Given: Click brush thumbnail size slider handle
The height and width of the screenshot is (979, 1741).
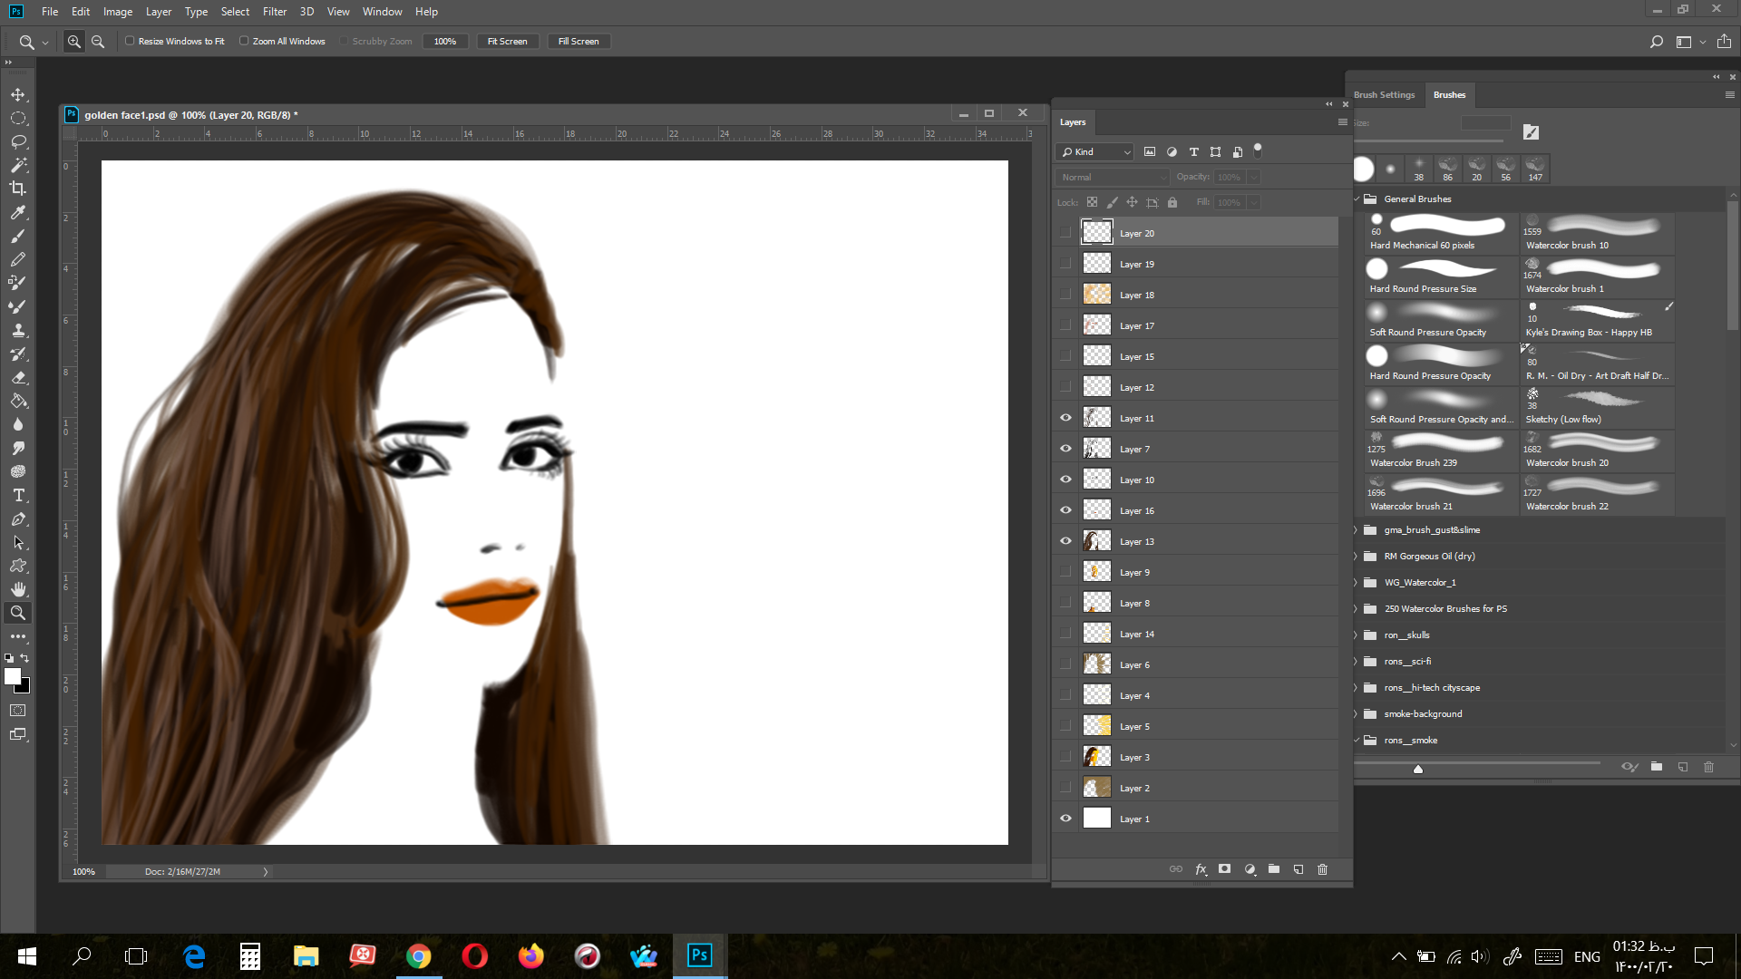Looking at the screenshot, I should (1418, 769).
